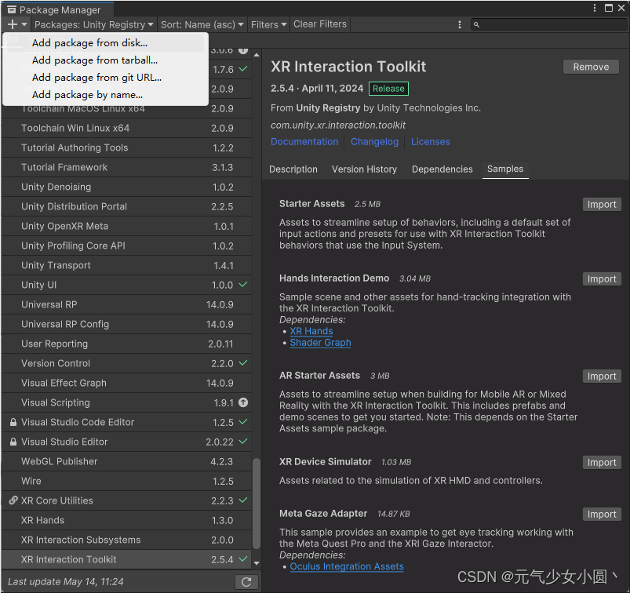Image resolution: width=630 pixels, height=593 pixels.
Task: Select the User Reporting package row
Action: (x=126, y=344)
